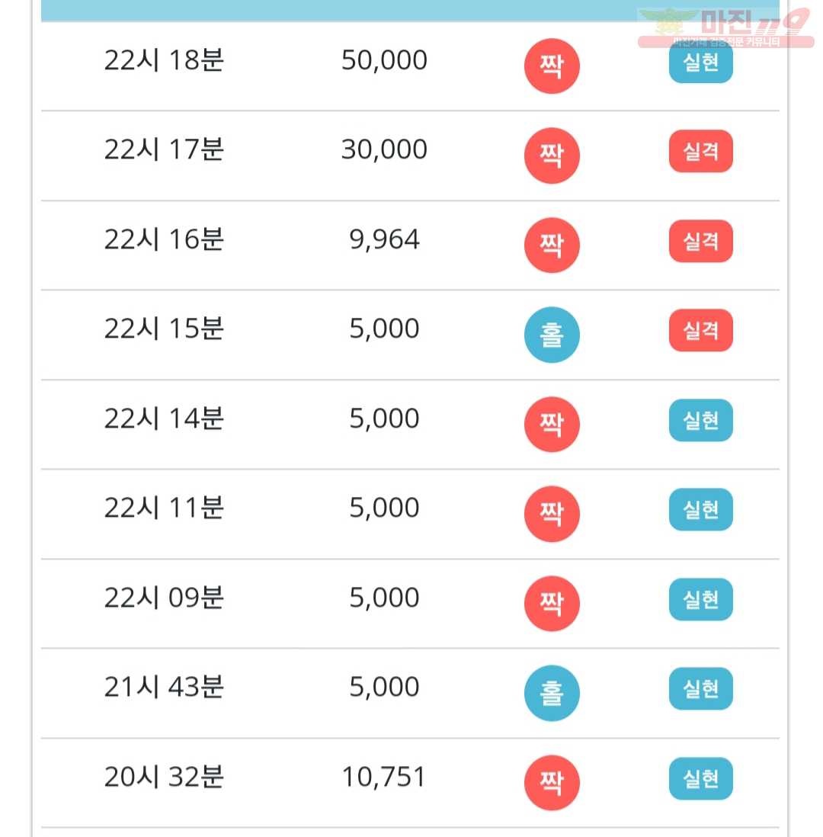Click the blue 홀 circle in the 22시 15분 row
This screenshot has height=837, width=823.
pos(552,335)
